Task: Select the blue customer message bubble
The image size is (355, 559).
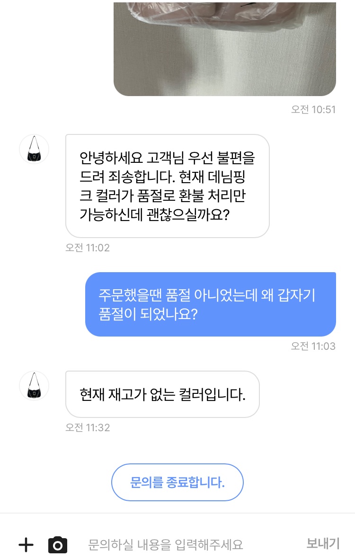Action: pos(210,304)
